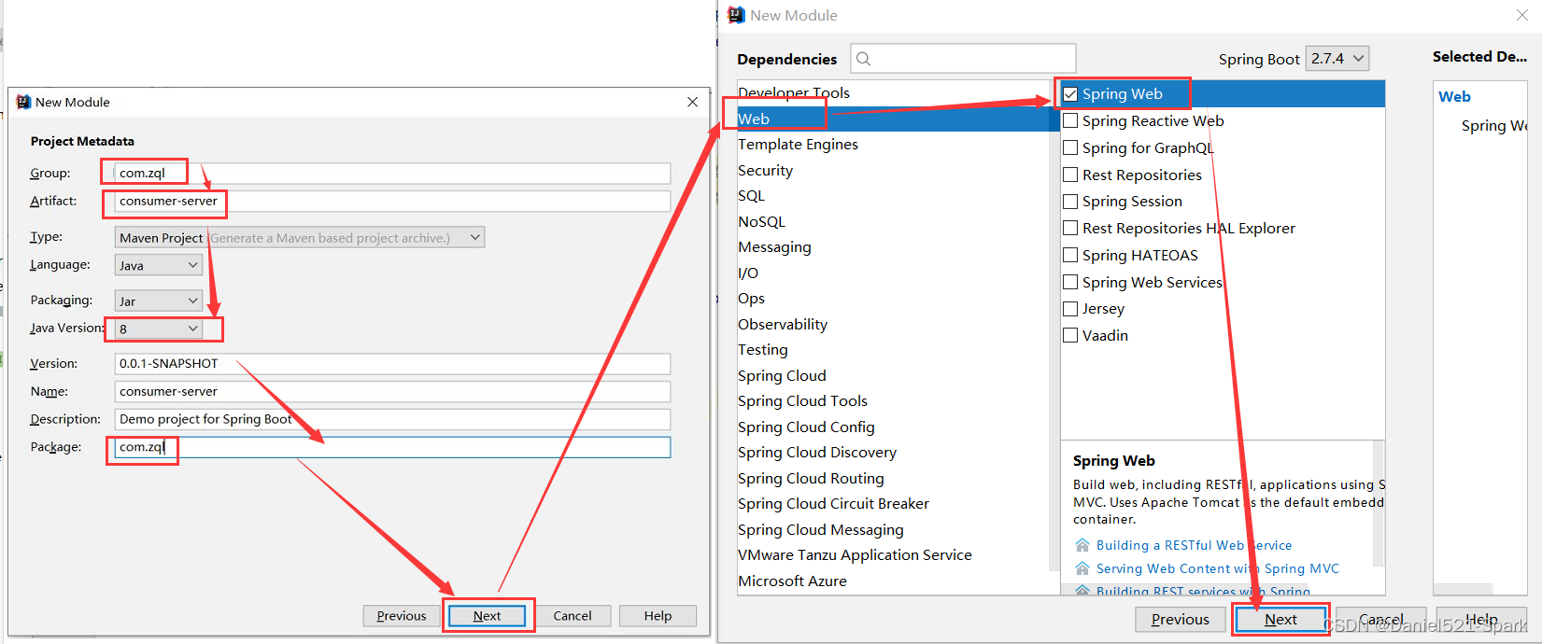Close the right New Module dialog
1542x644 pixels.
1522,15
